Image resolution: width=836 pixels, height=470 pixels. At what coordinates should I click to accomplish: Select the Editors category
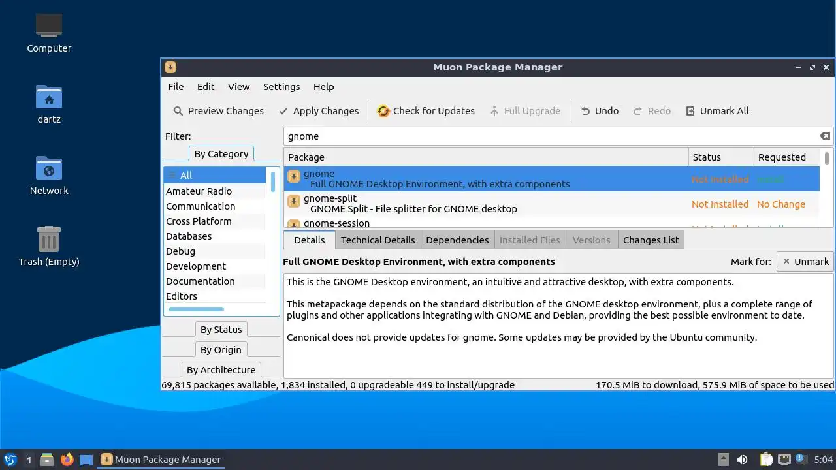[215, 296]
